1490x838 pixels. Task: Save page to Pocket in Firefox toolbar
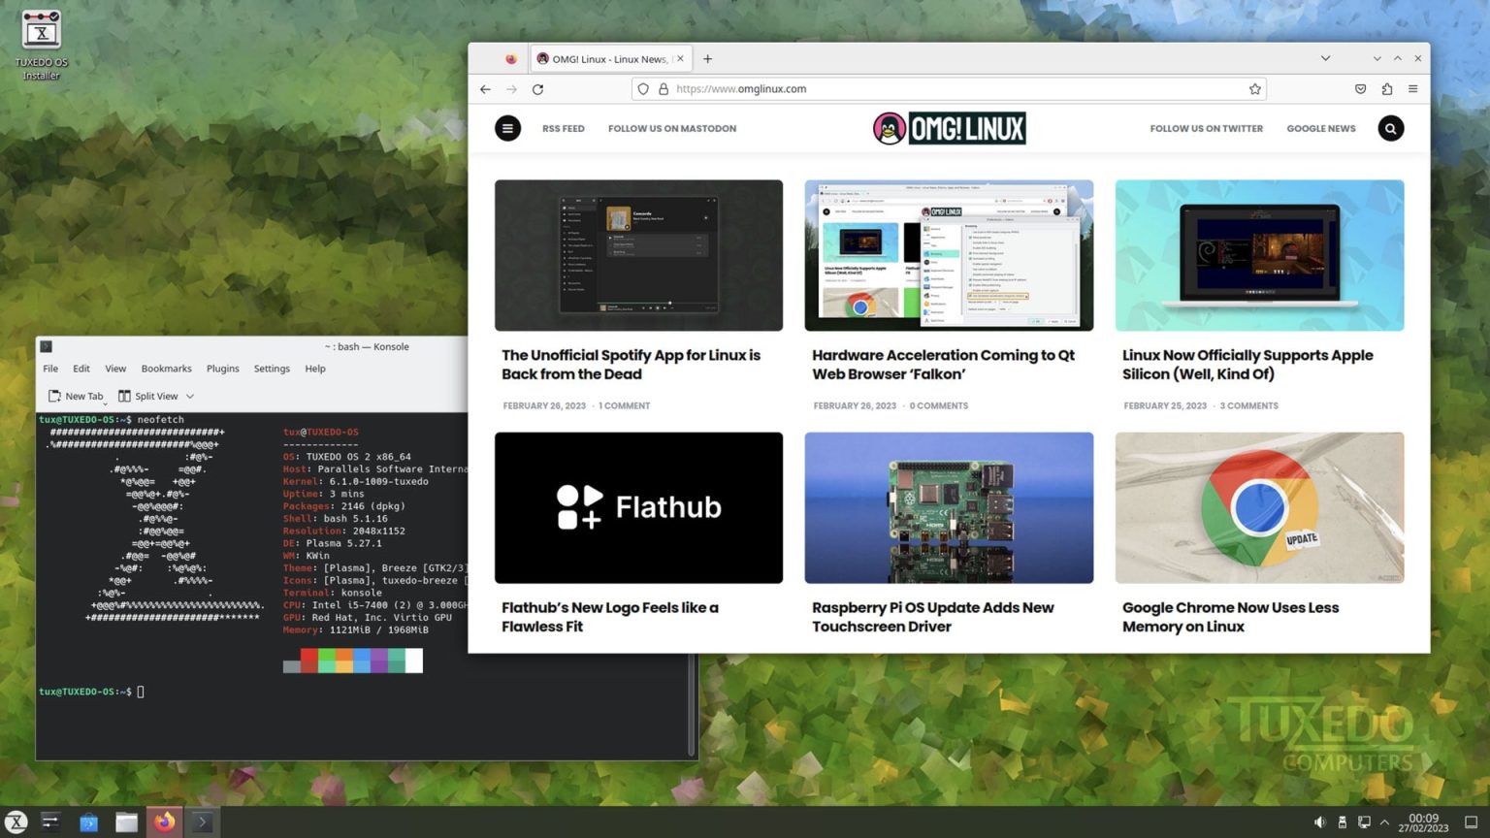click(1360, 88)
